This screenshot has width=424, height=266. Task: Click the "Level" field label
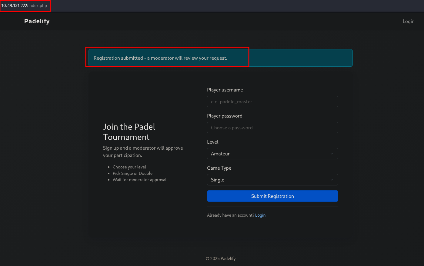point(212,142)
